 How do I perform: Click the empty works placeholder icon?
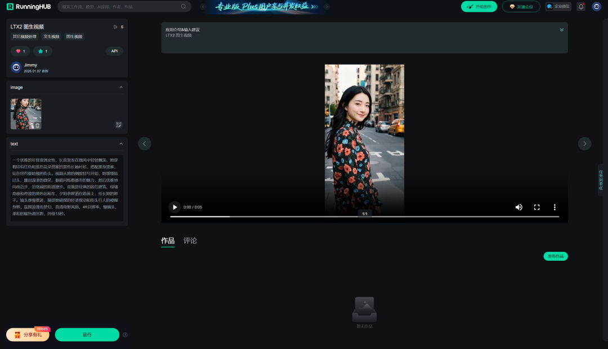pos(364,309)
